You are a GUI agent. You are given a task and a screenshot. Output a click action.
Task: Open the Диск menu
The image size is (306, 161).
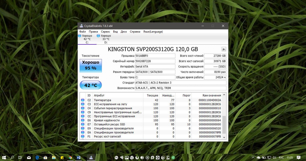pos(124,32)
